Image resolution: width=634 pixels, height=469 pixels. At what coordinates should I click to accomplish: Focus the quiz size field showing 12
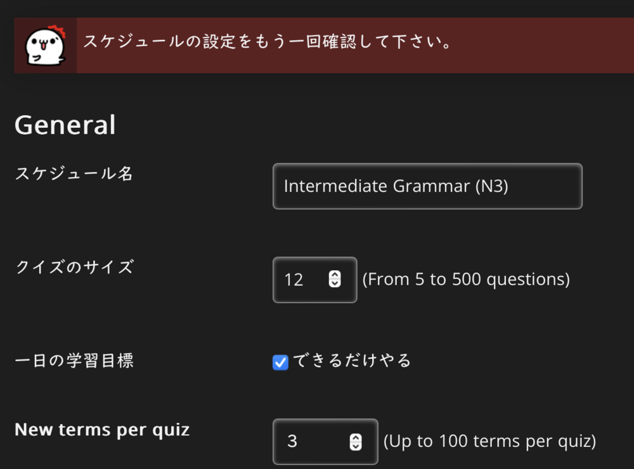click(x=314, y=280)
